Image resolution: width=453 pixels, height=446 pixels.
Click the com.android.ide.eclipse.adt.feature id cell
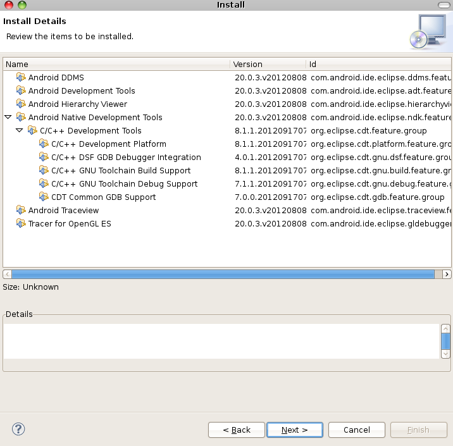tap(381, 90)
